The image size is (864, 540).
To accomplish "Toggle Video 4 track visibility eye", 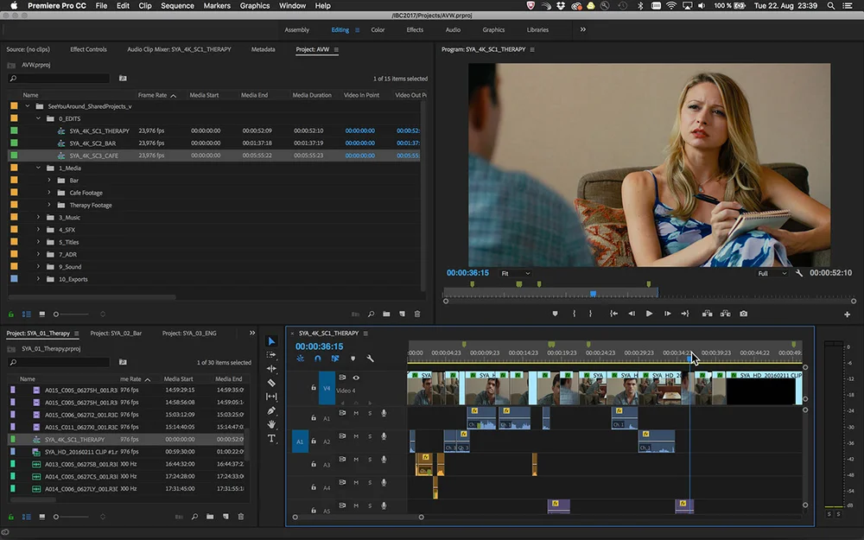I will [x=356, y=378].
